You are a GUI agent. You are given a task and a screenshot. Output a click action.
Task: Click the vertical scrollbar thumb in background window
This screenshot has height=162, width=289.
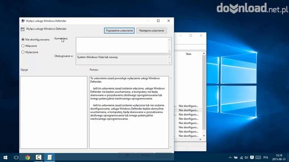204,92
